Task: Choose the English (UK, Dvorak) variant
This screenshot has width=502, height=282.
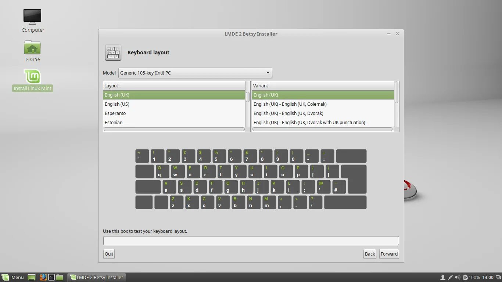Action: point(323,113)
